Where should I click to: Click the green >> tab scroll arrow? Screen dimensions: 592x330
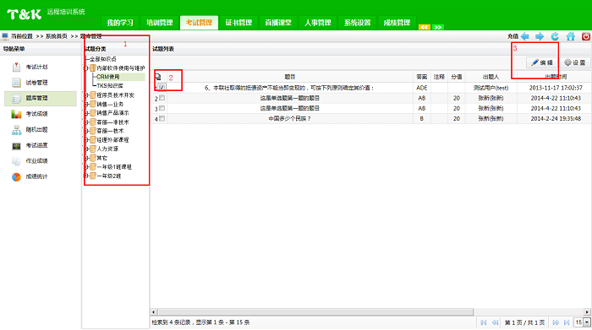click(x=438, y=27)
